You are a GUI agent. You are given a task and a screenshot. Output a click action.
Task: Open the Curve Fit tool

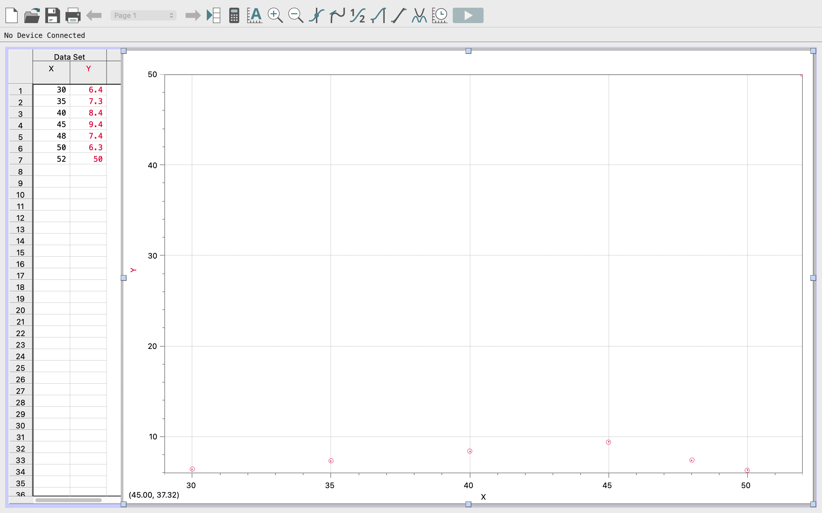pyautogui.click(x=419, y=15)
